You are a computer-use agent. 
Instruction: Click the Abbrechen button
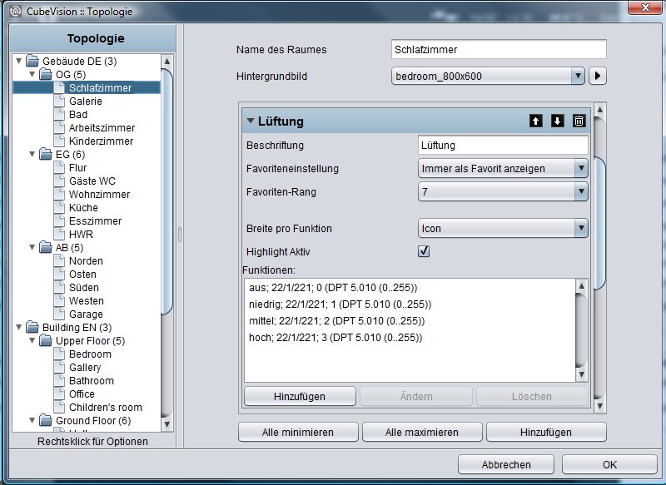point(506,464)
